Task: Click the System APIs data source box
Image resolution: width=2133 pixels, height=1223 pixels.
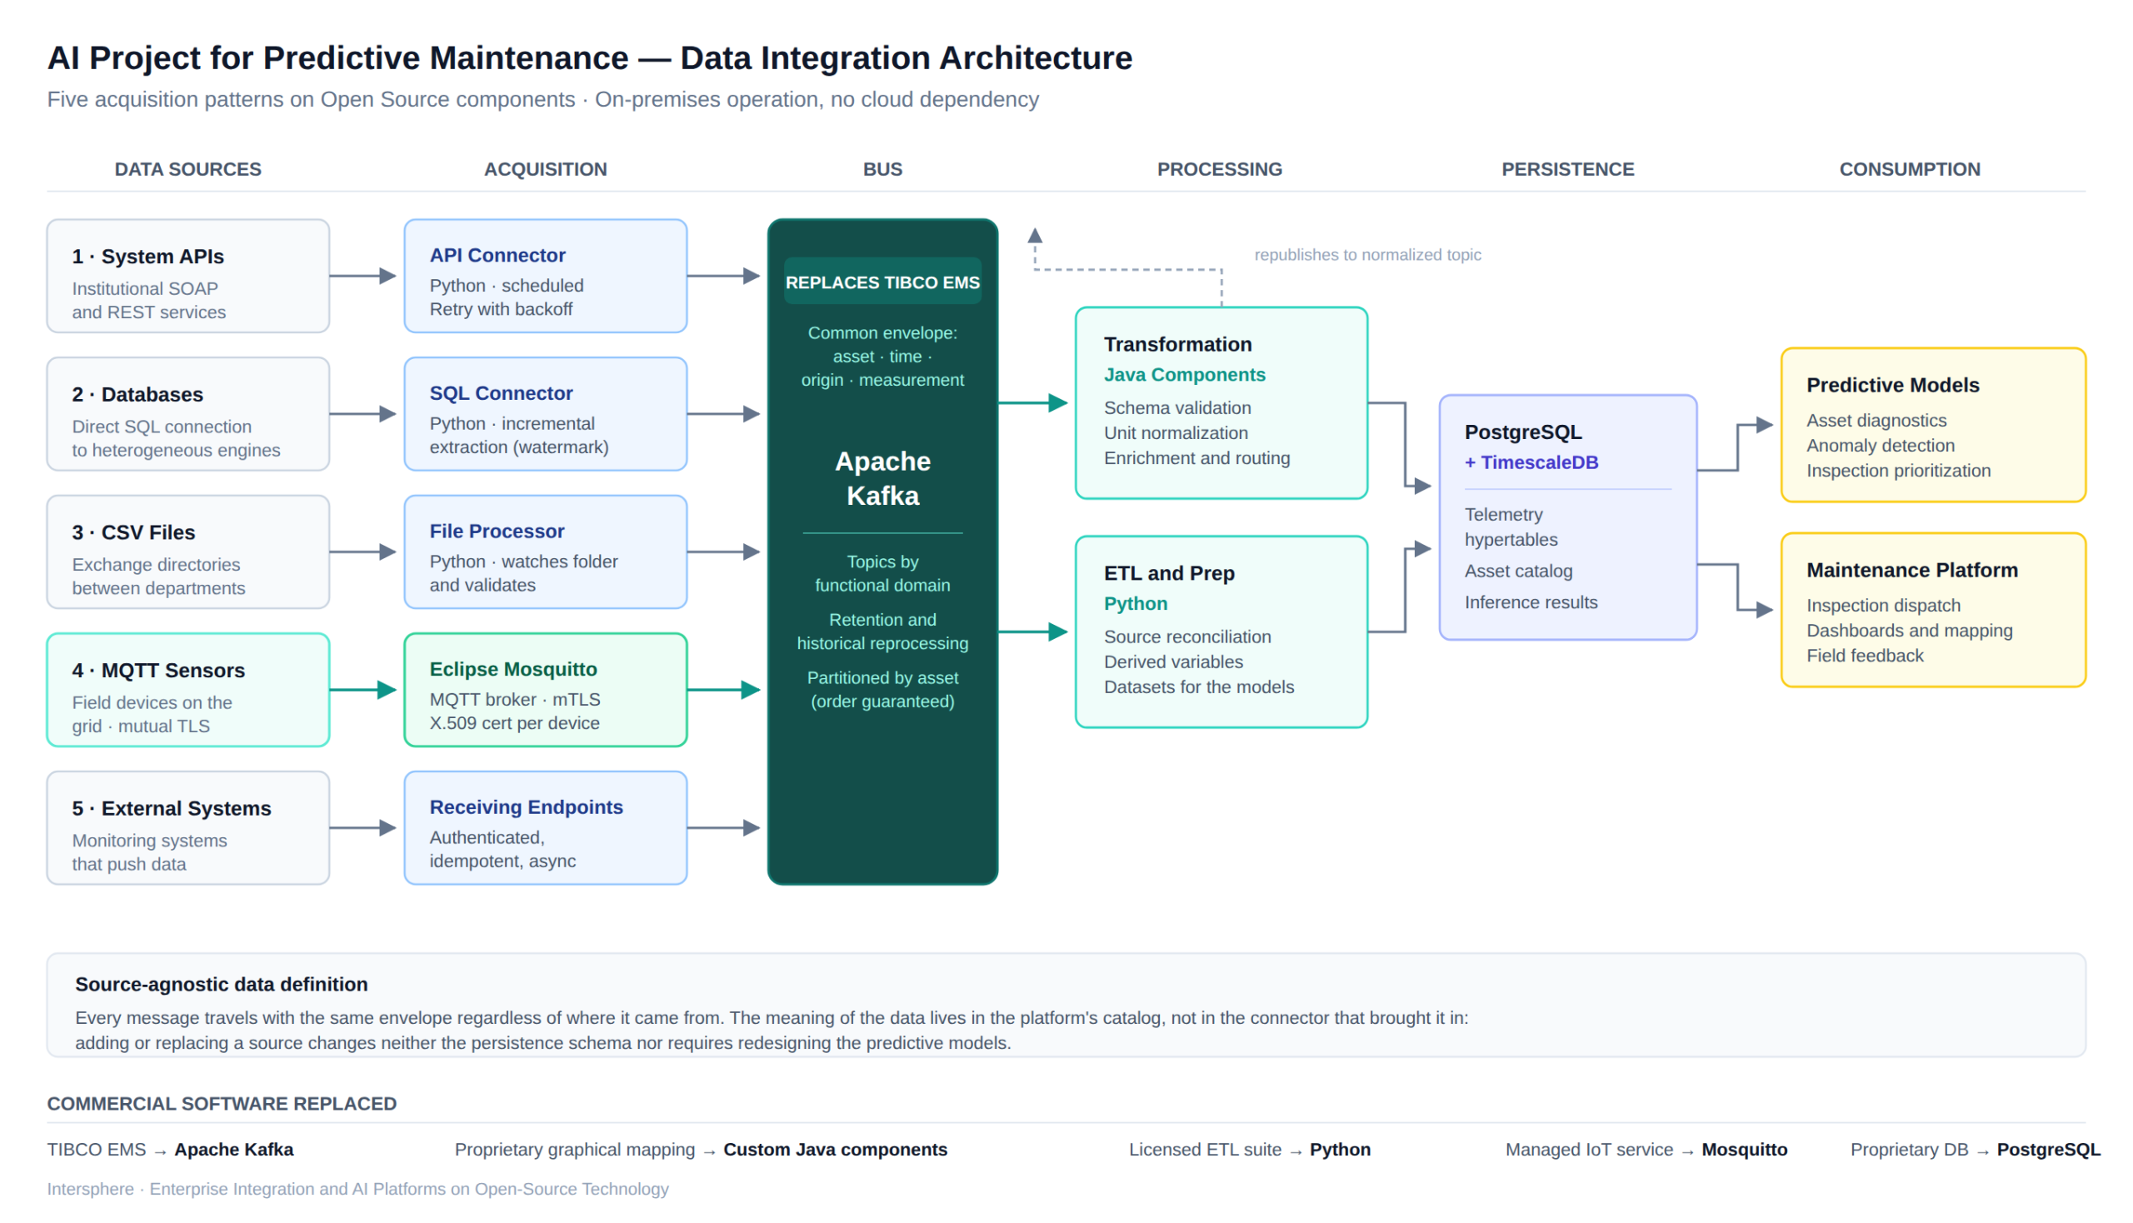Action: point(188,277)
